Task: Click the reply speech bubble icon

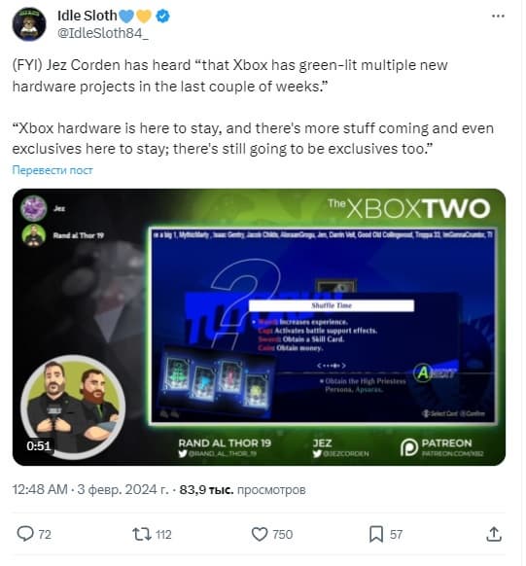Action: 25,534
